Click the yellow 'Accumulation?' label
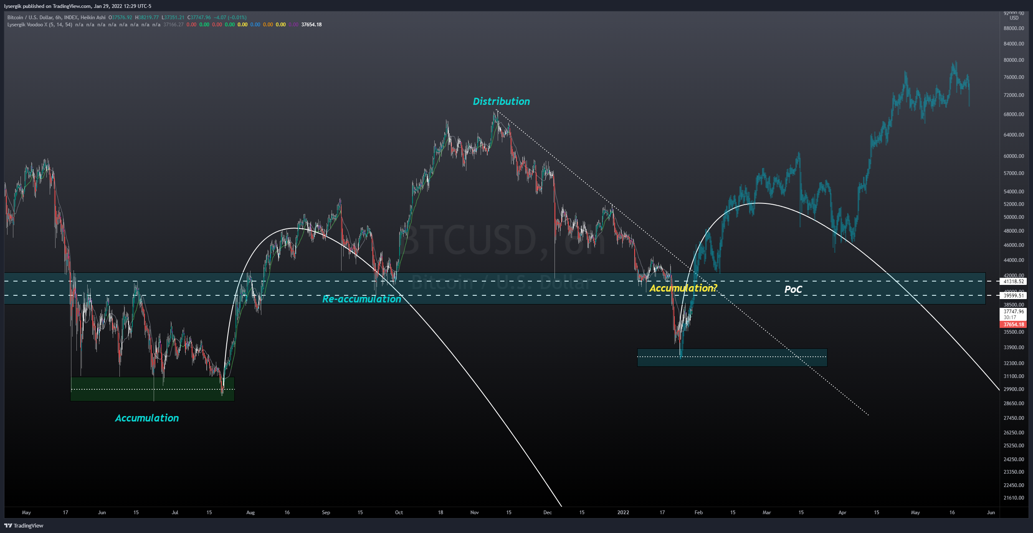Screen dimensions: 1033x533 [683, 288]
